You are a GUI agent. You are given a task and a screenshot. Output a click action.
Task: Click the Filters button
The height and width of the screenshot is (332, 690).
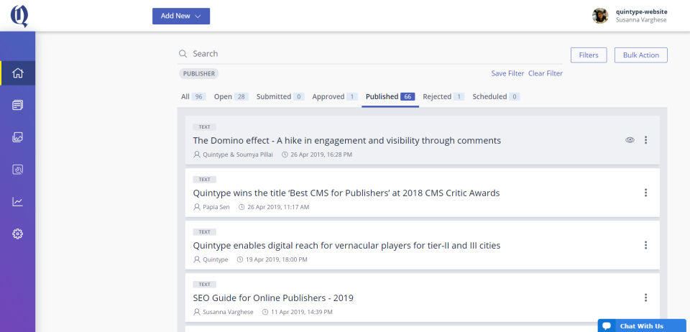589,55
